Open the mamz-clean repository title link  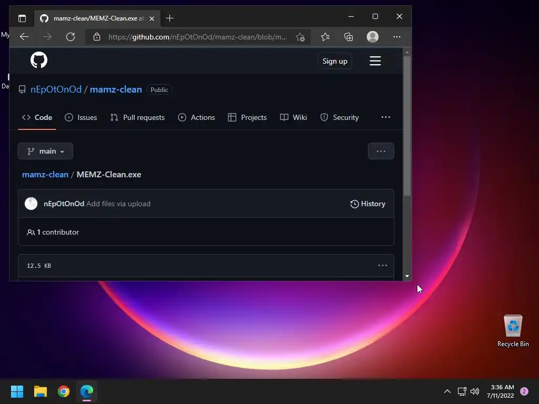[116, 89]
